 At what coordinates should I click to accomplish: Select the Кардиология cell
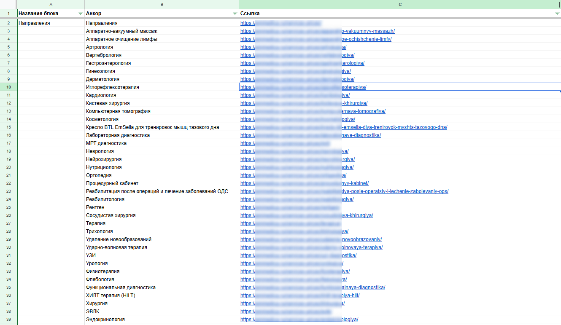pos(162,95)
